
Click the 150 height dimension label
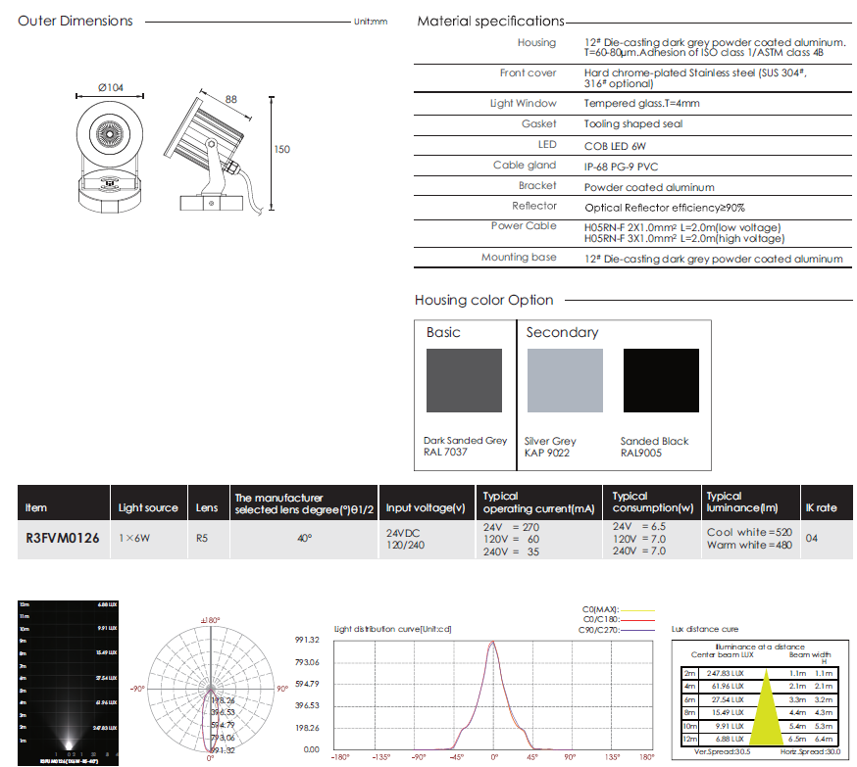(x=281, y=149)
